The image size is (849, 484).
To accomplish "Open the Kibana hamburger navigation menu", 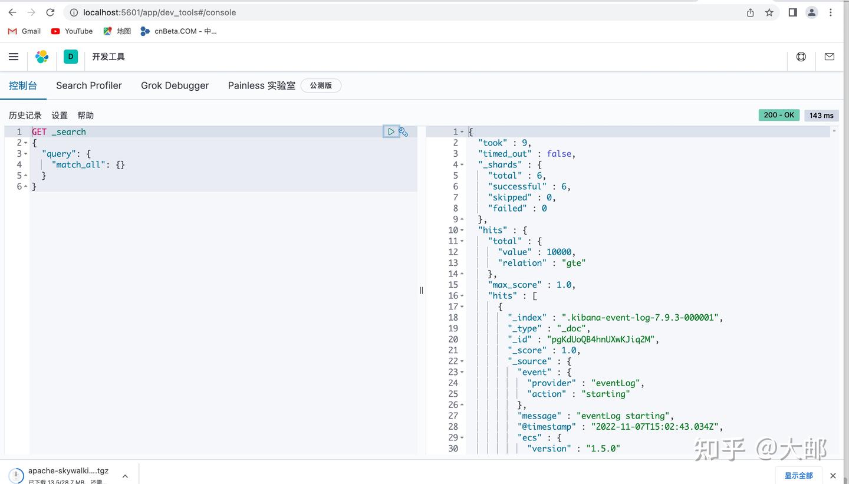I will 14,57.
